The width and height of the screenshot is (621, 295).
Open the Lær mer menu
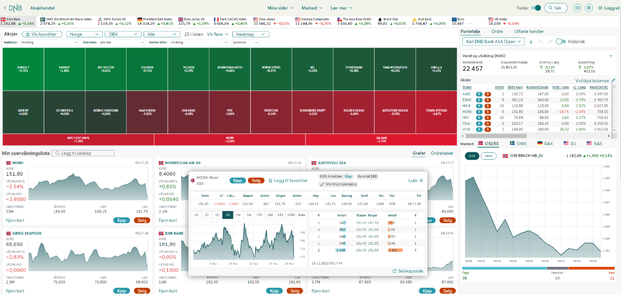342,8
